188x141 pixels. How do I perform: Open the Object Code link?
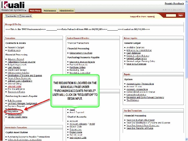click(75, 127)
